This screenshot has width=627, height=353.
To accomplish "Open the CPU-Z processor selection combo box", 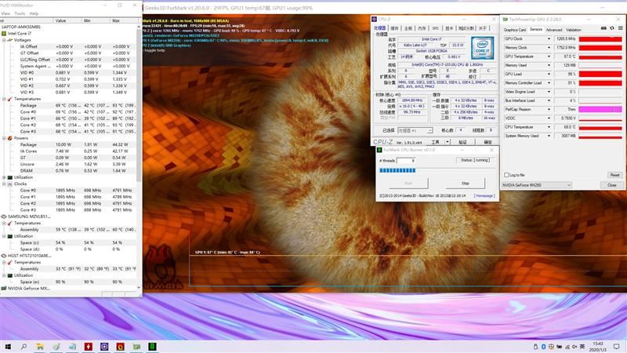I will coord(415,130).
